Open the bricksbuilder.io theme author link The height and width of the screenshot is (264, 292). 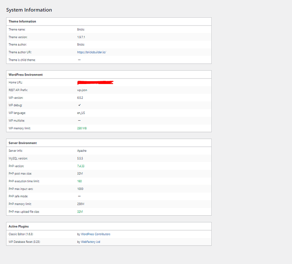(x=92, y=52)
